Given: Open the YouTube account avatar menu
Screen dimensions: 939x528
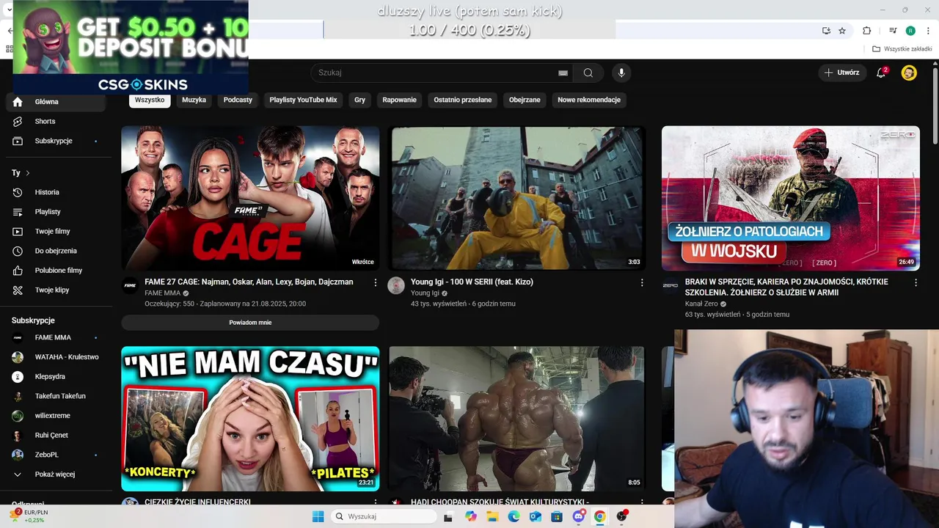Looking at the screenshot, I should click(x=909, y=73).
